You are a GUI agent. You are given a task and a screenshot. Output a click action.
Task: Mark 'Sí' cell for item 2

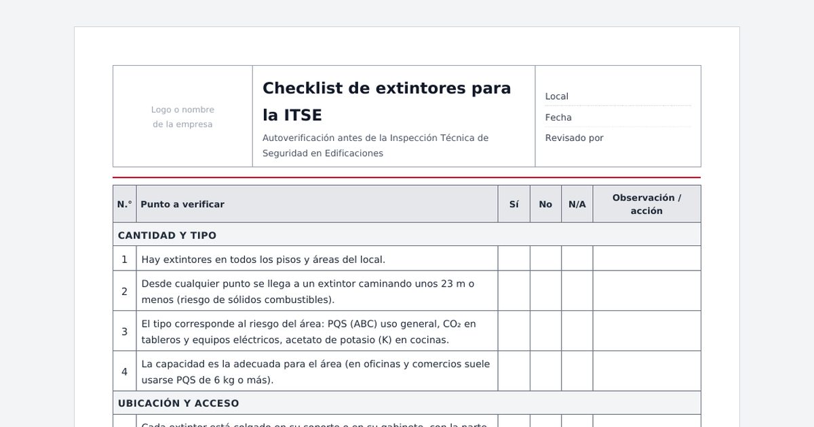pos(514,291)
